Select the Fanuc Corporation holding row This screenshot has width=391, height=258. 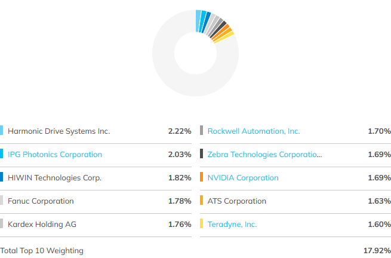(96, 201)
